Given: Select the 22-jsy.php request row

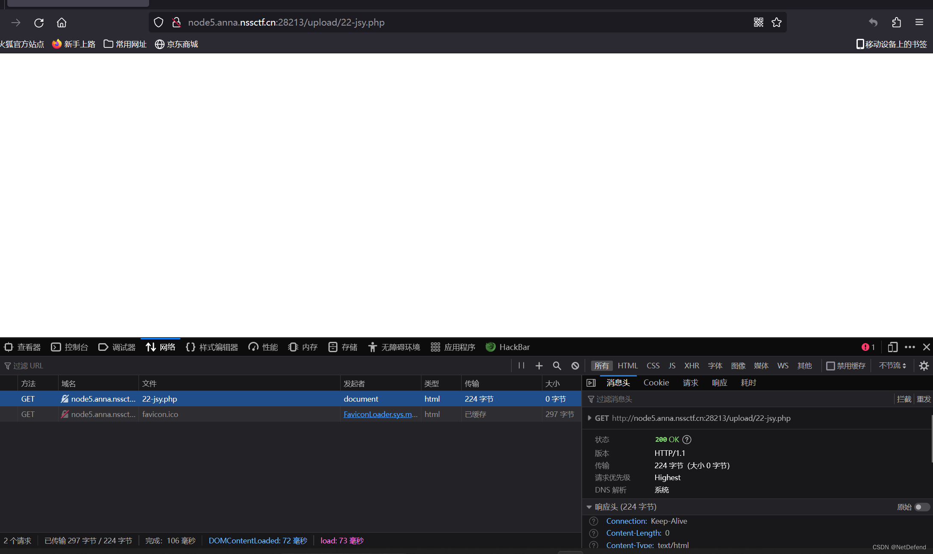Looking at the screenshot, I should (x=291, y=399).
